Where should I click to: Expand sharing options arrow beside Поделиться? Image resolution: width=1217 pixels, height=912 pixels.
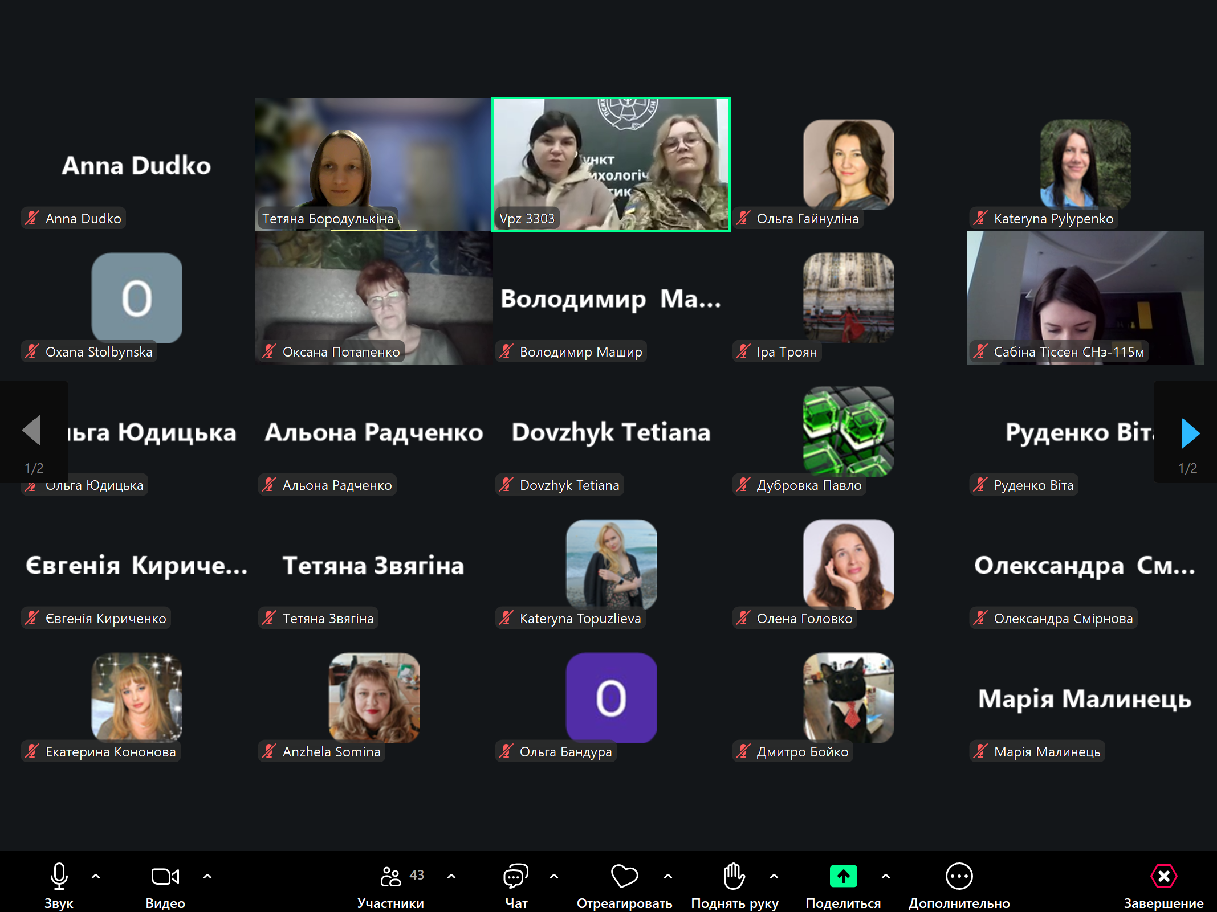click(886, 876)
